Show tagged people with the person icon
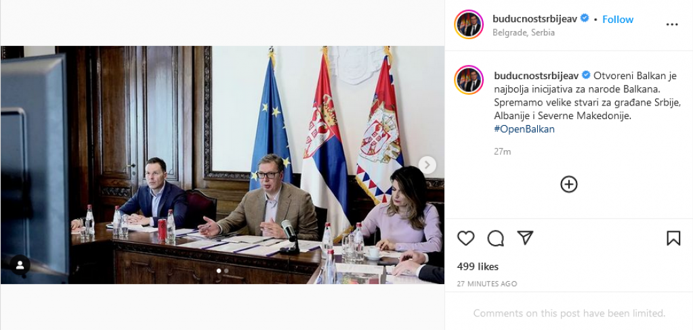This screenshot has height=330, width=693. [x=20, y=264]
